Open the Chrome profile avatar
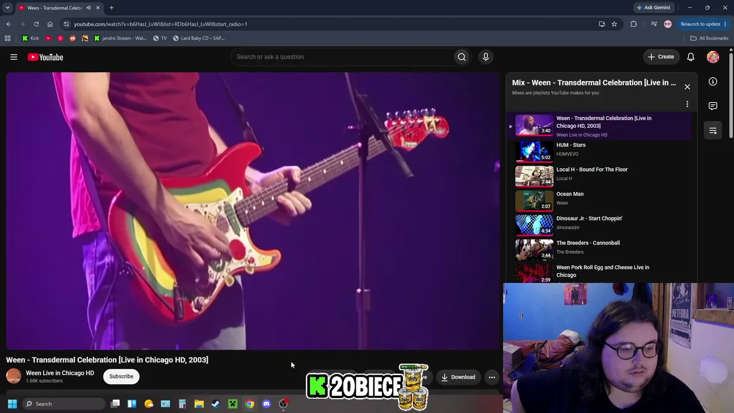Viewport: 734px width, 413px height. pyautogui.click(x=667, y=24)
